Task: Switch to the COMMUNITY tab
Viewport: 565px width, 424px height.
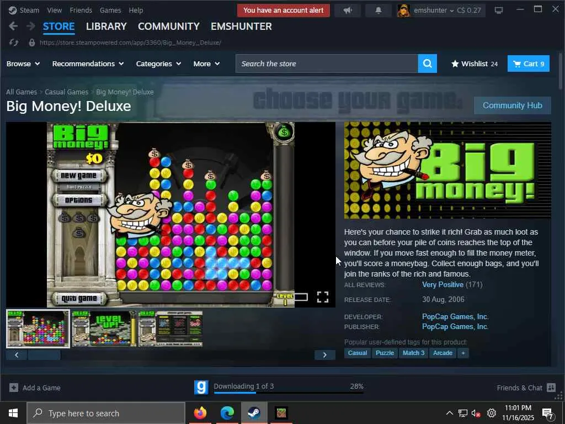Action: 169,26
